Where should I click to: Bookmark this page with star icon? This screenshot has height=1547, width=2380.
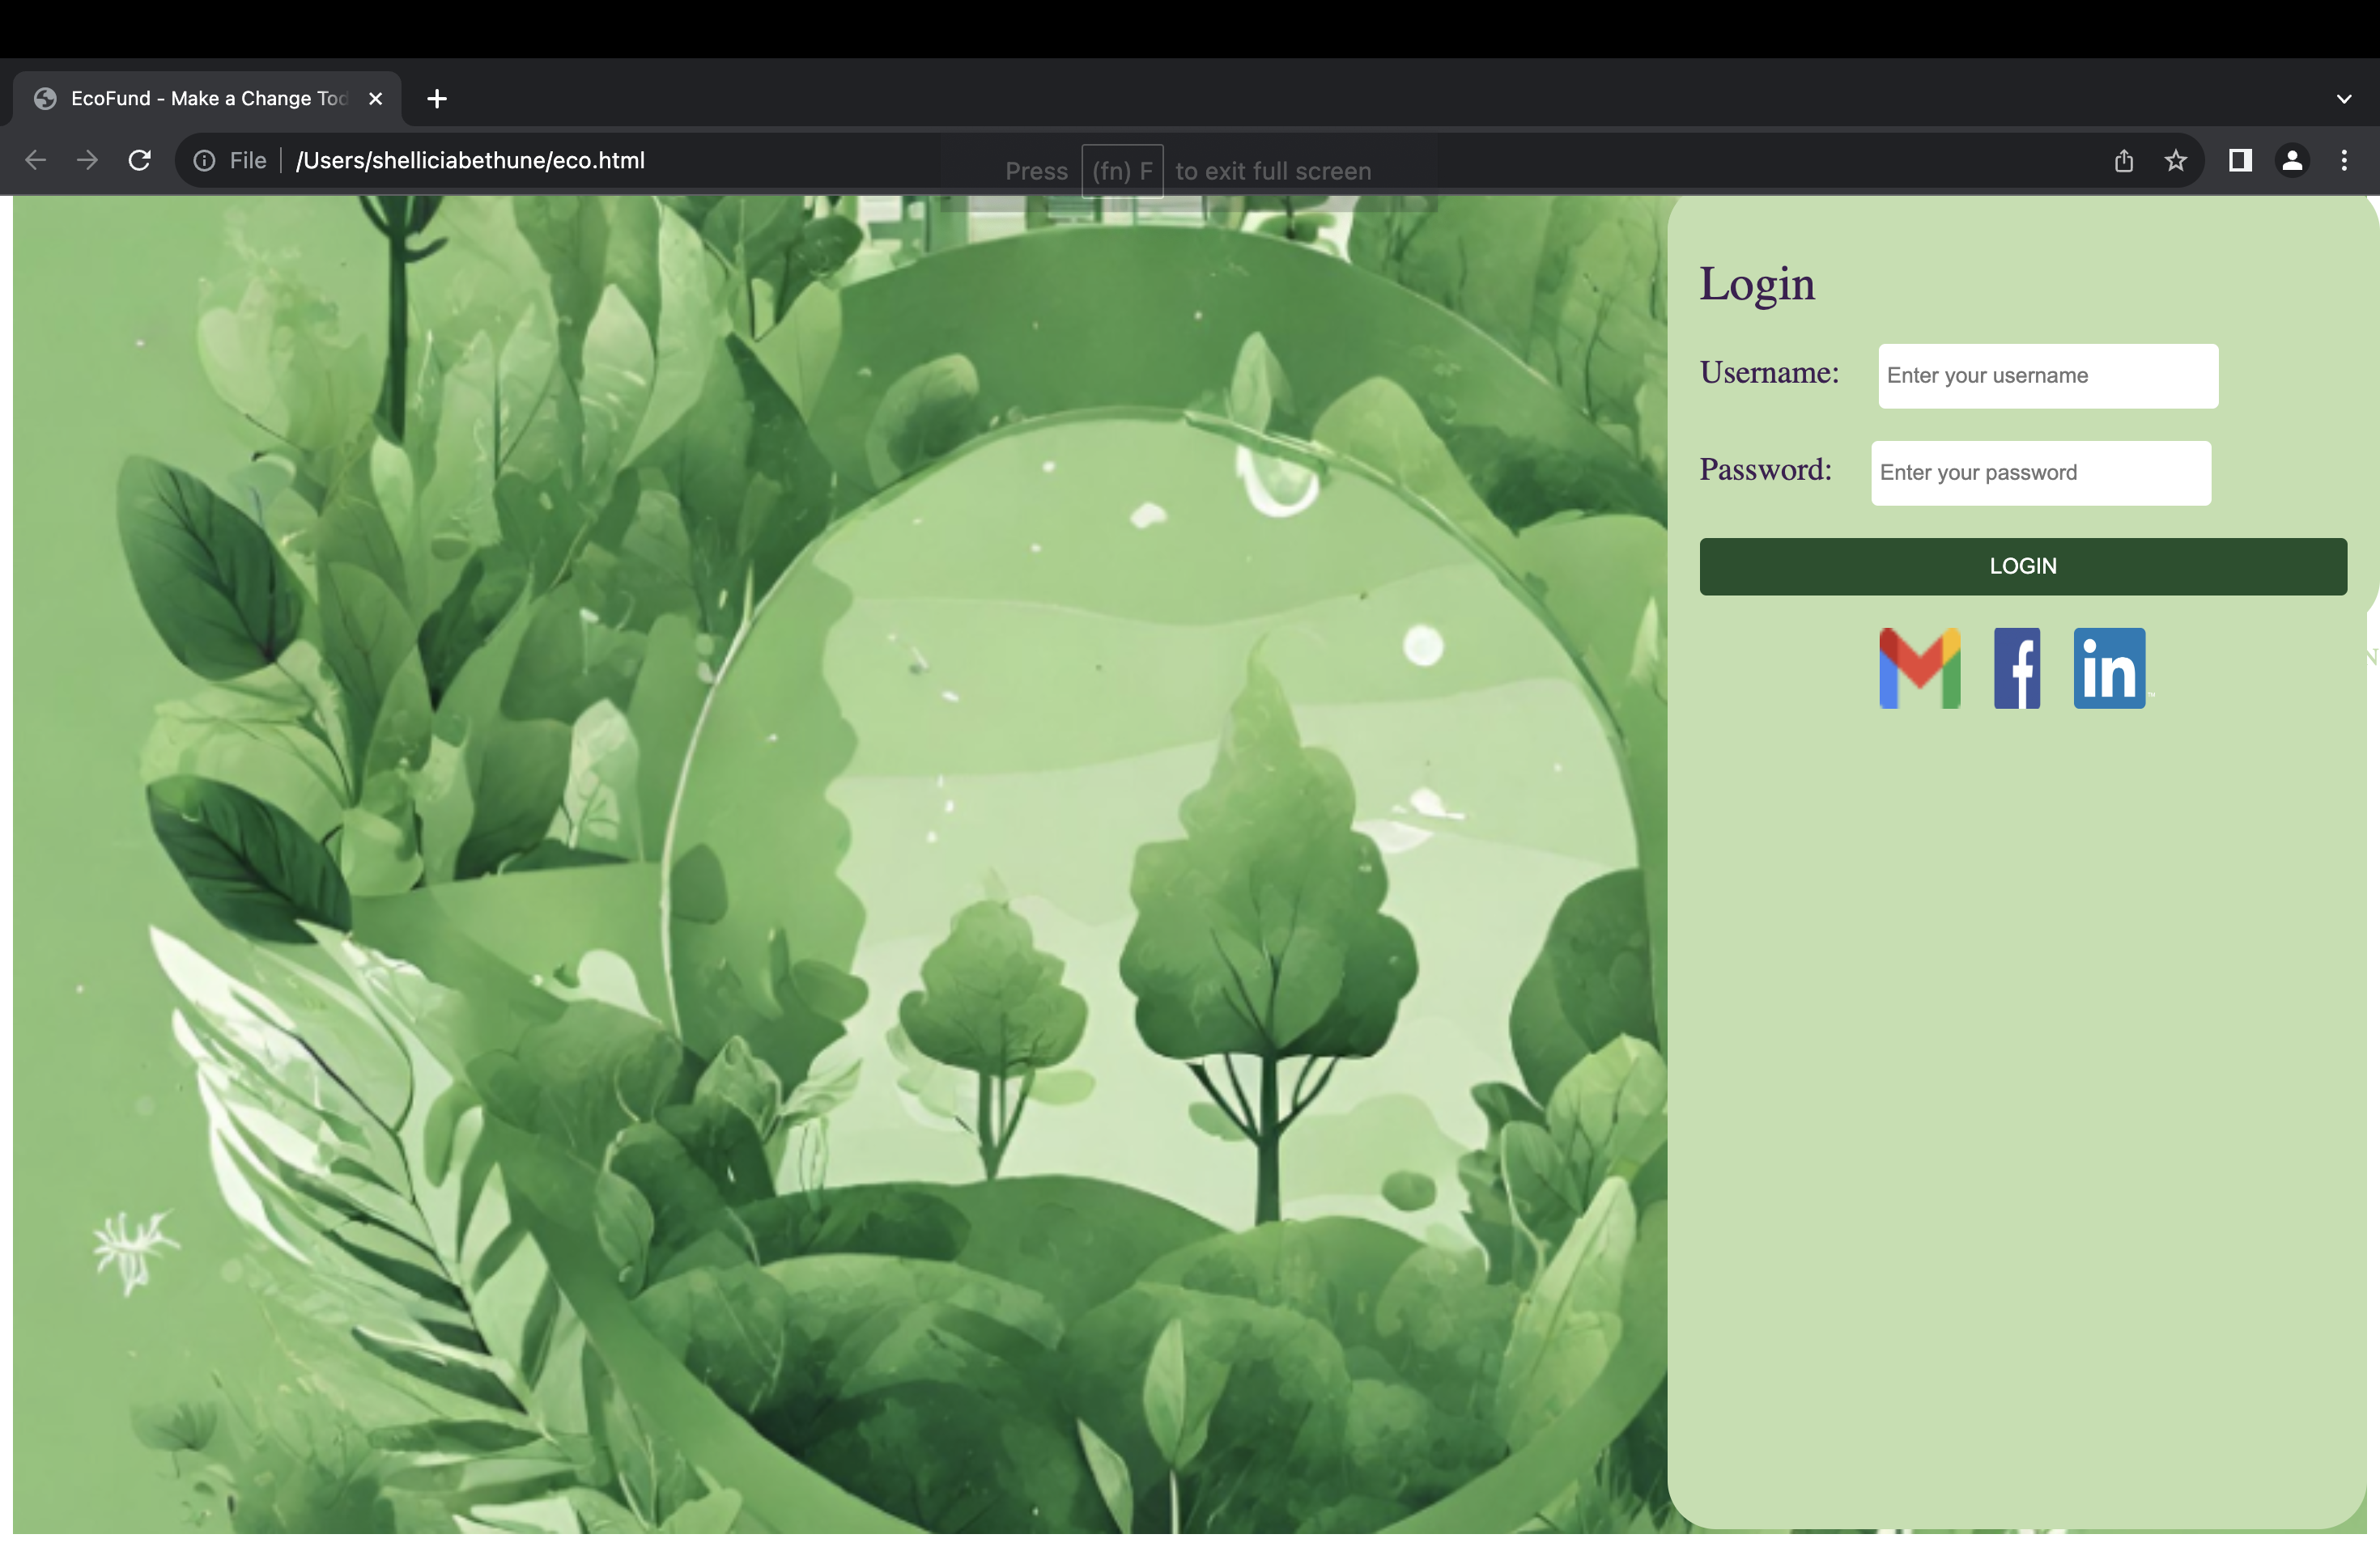point(2175,160)
